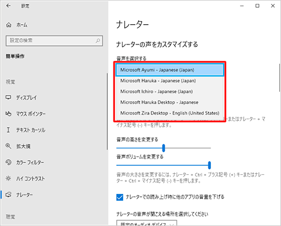Click the main panel vertical scrollbar

pyautogui.click(x=279, y=77)
